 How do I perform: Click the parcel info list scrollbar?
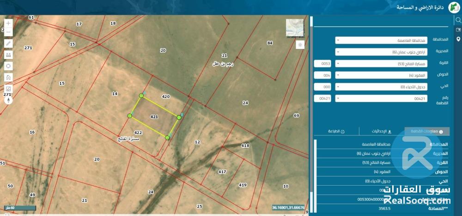(x=316, y=175)
